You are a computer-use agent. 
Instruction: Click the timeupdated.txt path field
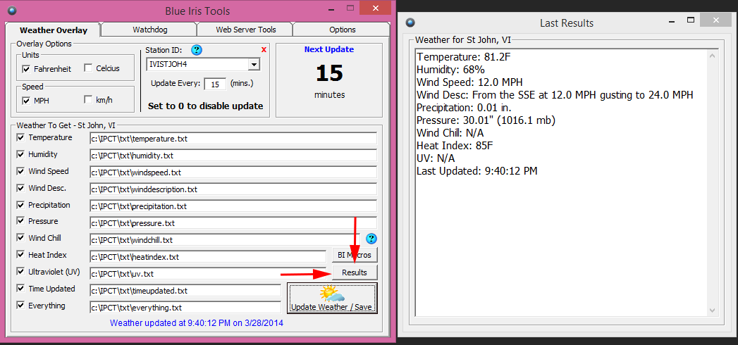[x=185, y=291]
